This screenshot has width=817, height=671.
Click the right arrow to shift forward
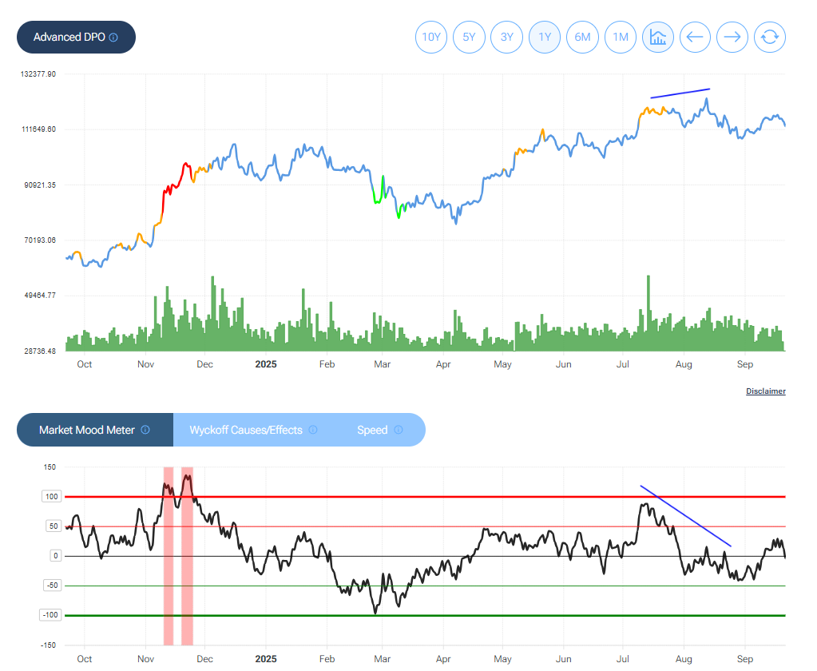coord(732,37)
